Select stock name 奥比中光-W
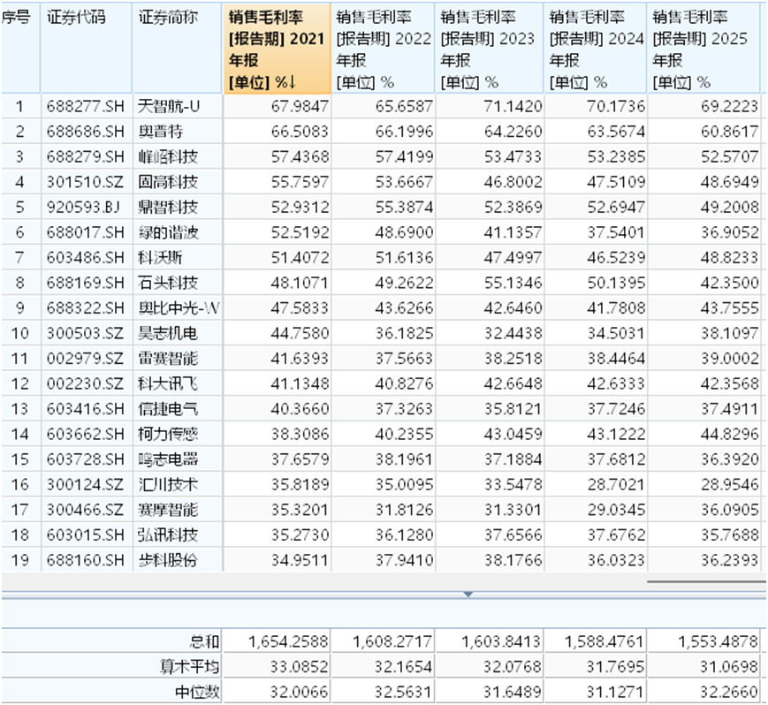768x705 pixels. click(179, 308)
